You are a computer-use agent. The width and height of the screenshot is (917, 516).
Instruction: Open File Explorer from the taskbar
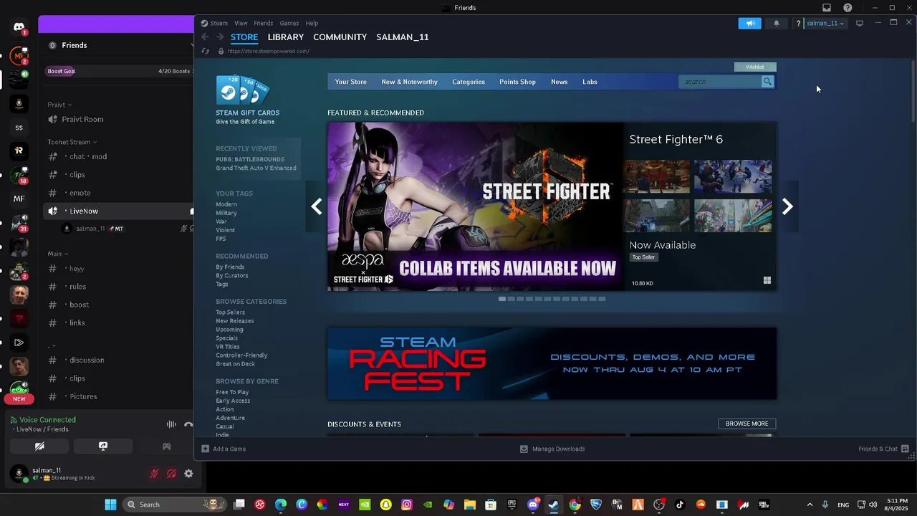pyautogui.click(x=469, y=505)
